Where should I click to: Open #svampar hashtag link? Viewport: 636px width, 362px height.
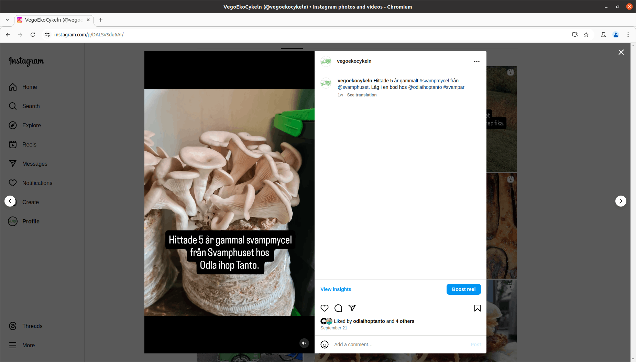click(454, 87)
